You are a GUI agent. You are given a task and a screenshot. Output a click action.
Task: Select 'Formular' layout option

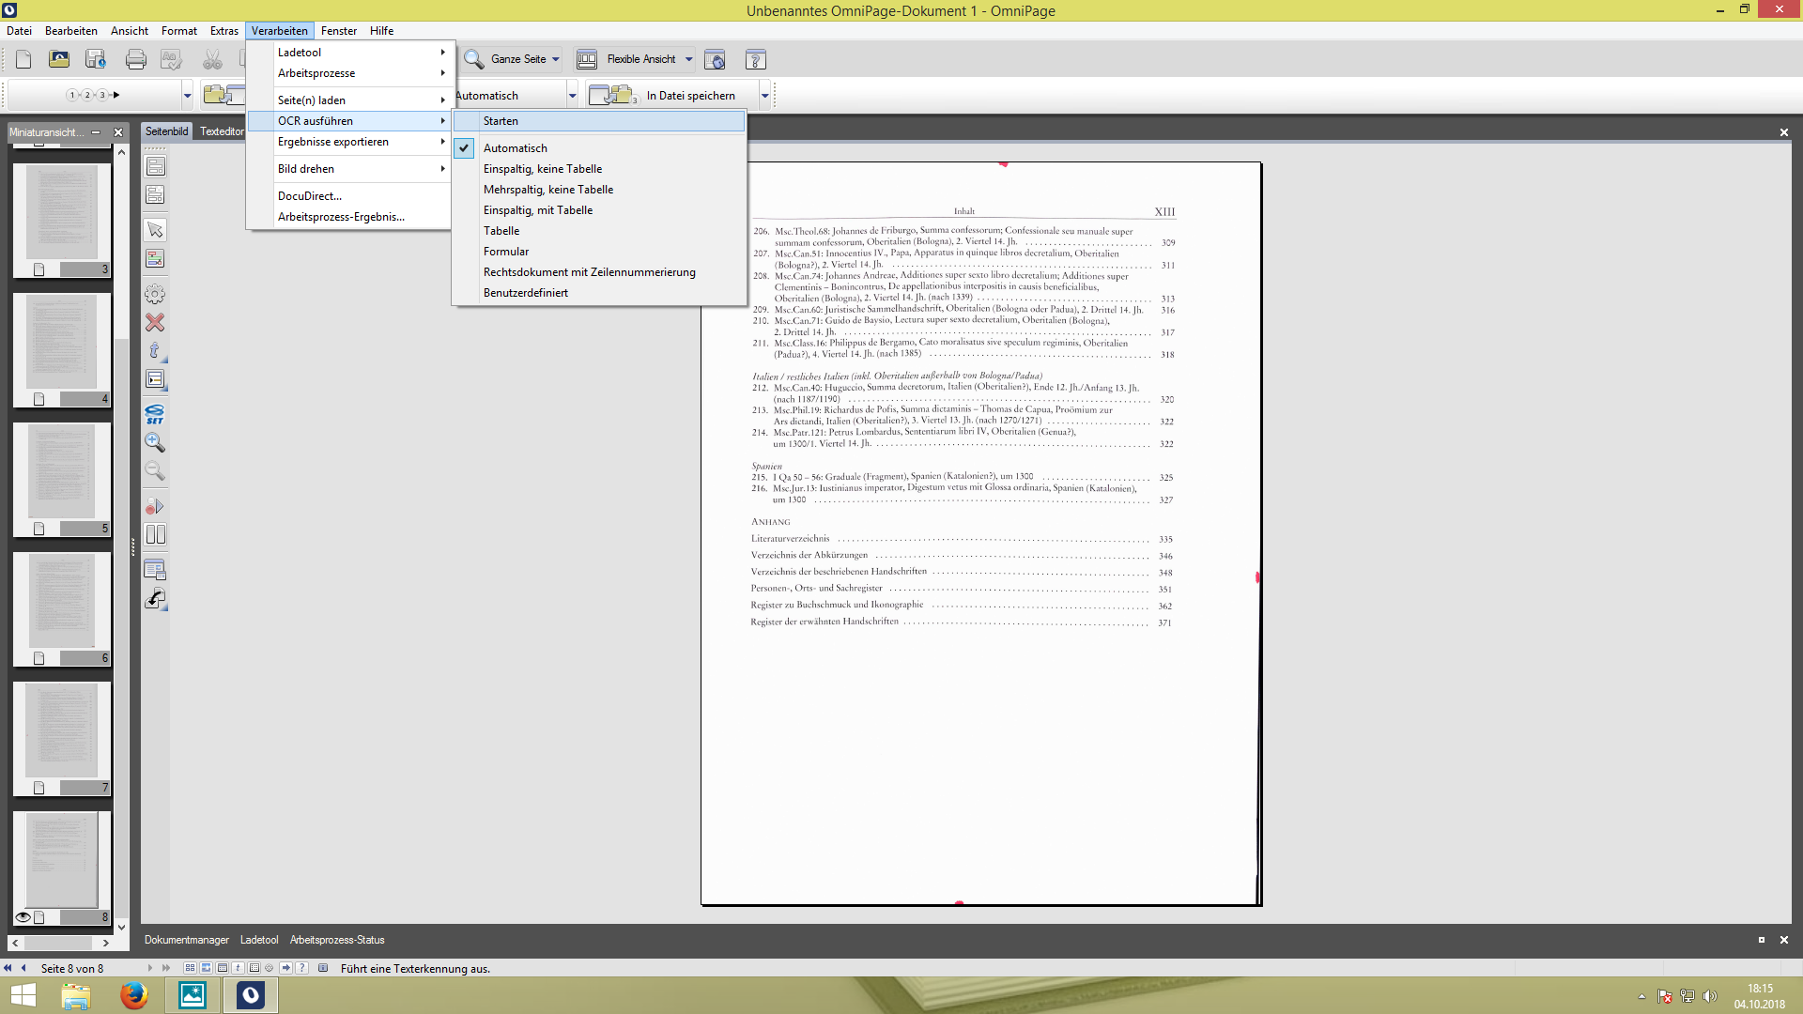[x=599, y=252]
